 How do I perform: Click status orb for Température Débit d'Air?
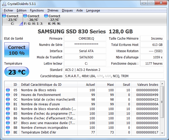8,132
